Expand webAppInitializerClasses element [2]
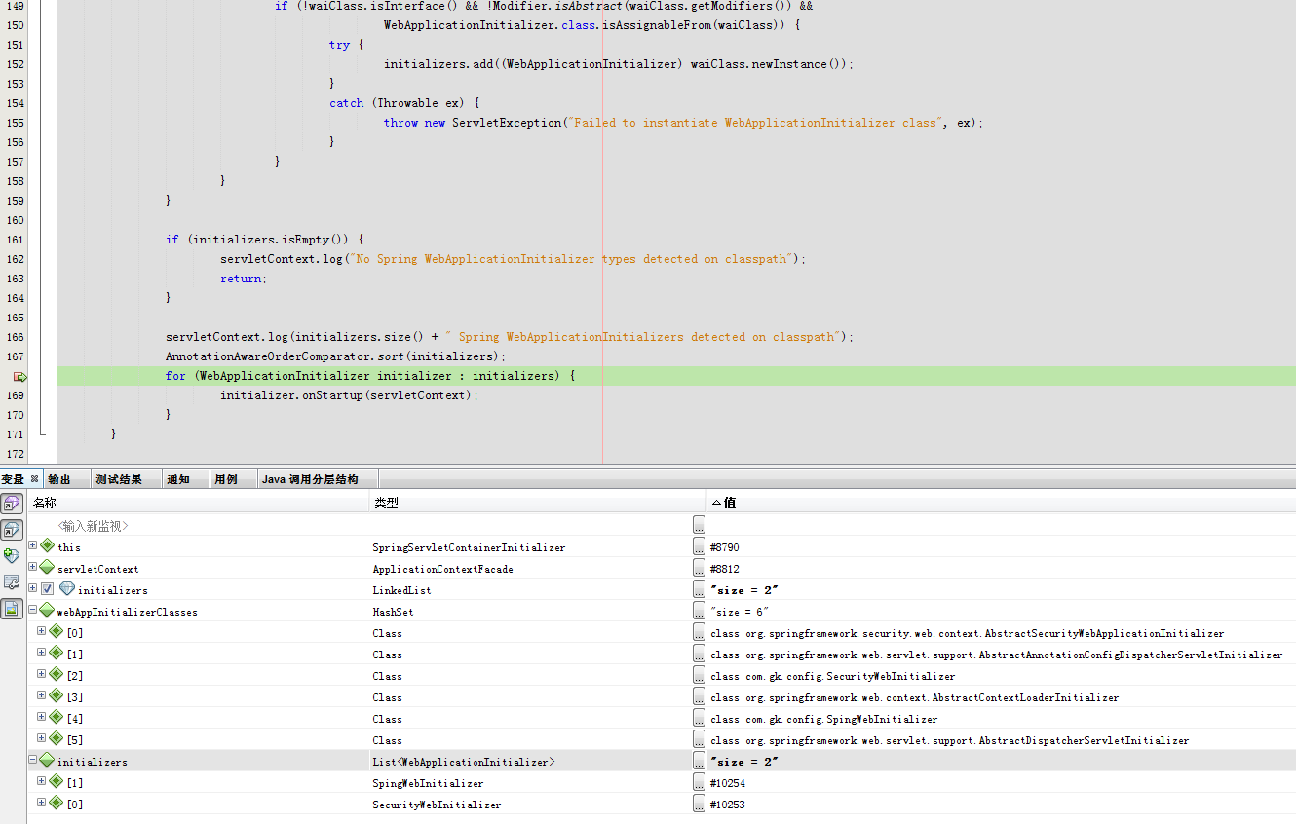Viewport: 1296px width, 824px height. 41,674
